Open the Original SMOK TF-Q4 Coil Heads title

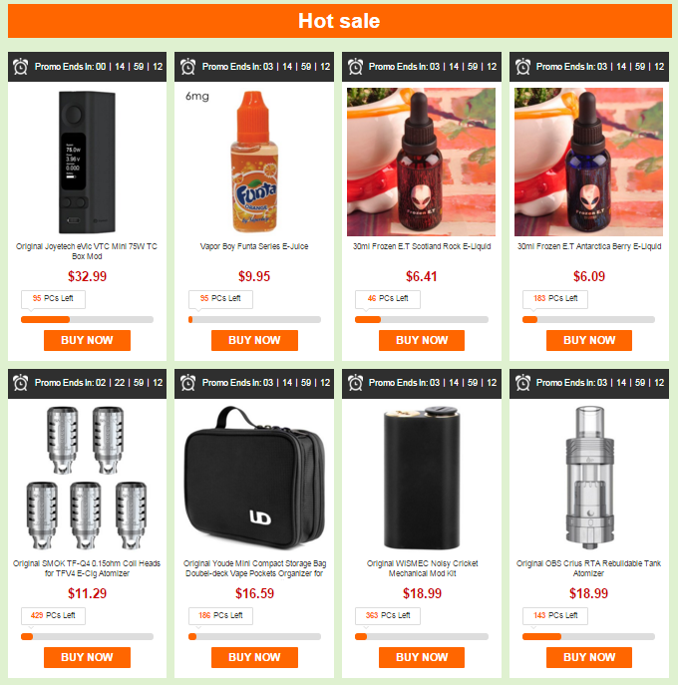87,568
